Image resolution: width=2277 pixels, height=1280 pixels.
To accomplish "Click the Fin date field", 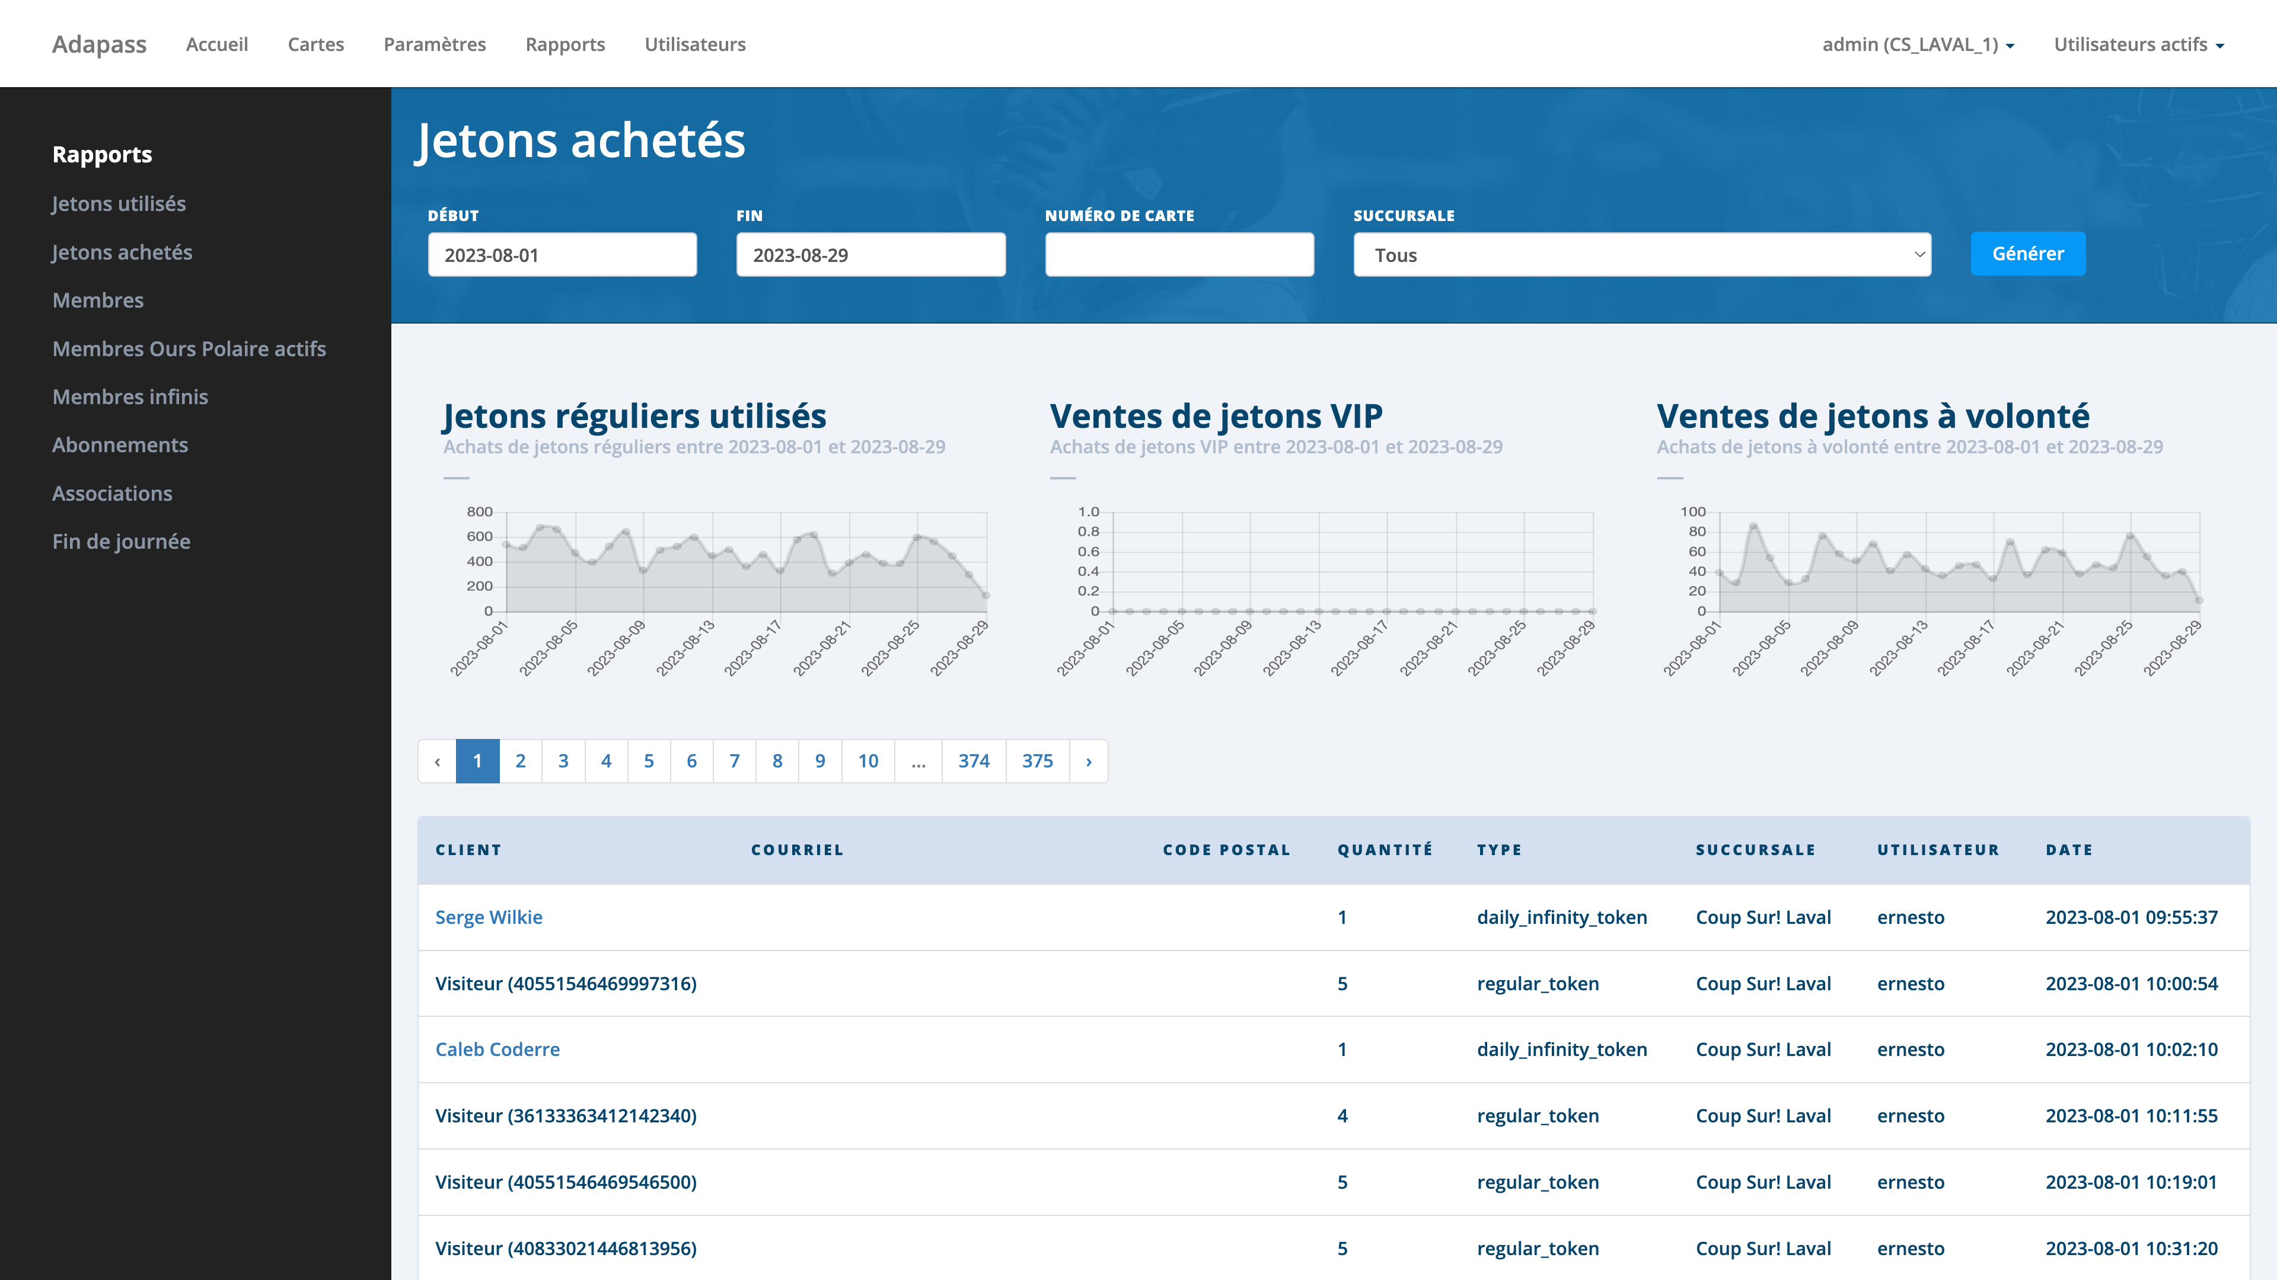I will click(x=870, y=255).
